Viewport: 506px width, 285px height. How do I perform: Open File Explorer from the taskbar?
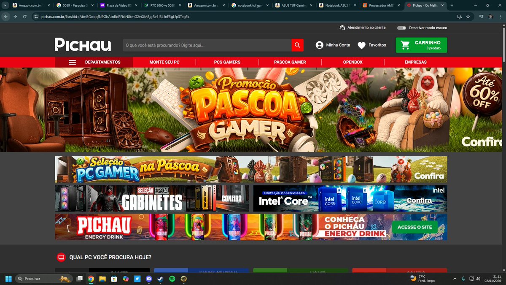tap(102, 279)
